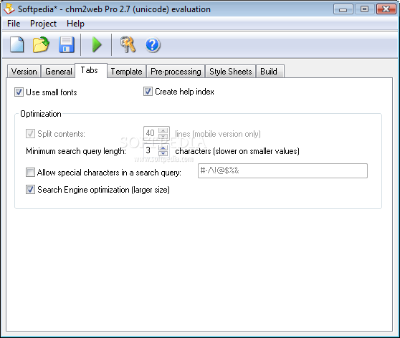The image size is (400, 338).
Task: Toggle the Use small fonts checkbox
Action: (19, 92)
